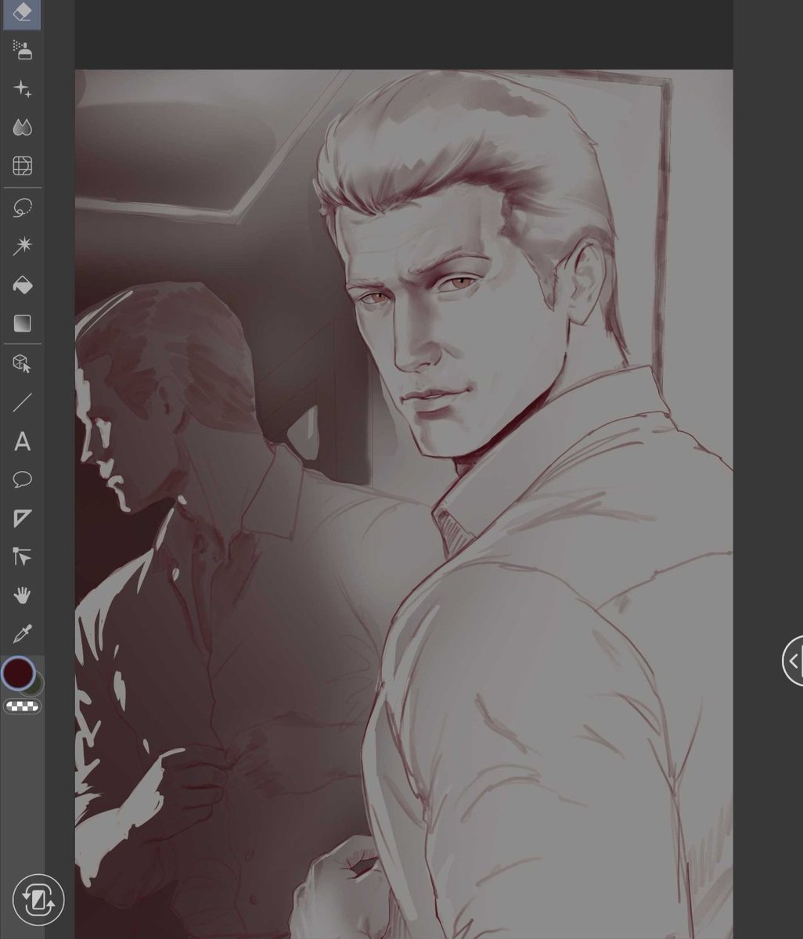
Task: Select the Correct line tool
Action: 22,556
